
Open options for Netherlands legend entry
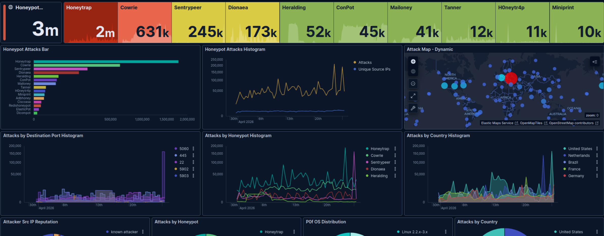597,155
